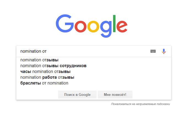This screenshot has width=193, height=119.
Task: Click the typed text "nomination от"
Action: pos(31,51)
